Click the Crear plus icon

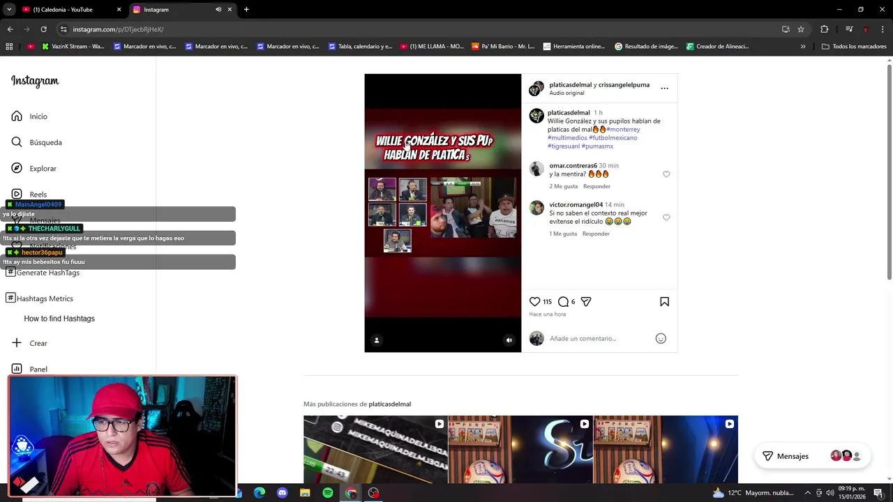click(x=17, y=343)
